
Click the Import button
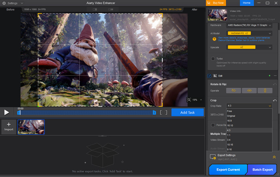(x=9, y=127)
